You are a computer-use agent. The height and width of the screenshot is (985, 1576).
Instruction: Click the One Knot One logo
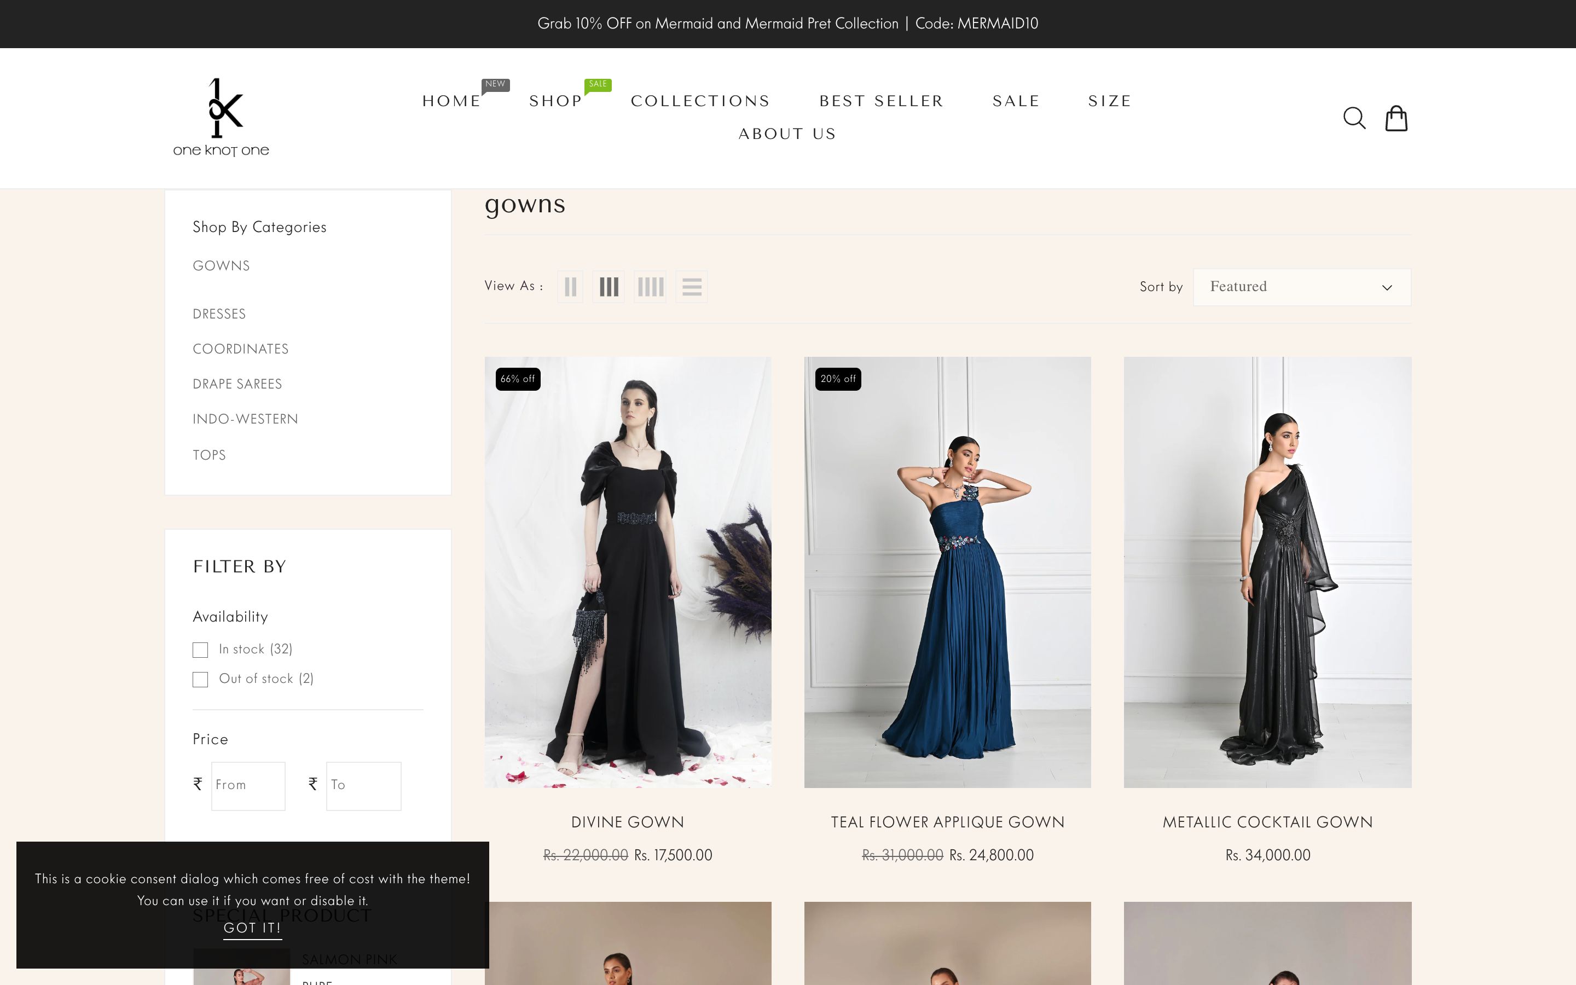click(x=221, y=118)
